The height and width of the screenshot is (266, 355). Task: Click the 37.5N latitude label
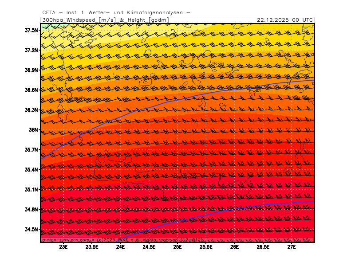point(31,30)
